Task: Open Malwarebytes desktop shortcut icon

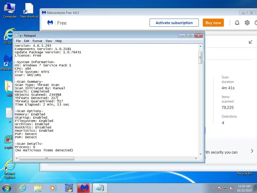Action: point(6,62)
